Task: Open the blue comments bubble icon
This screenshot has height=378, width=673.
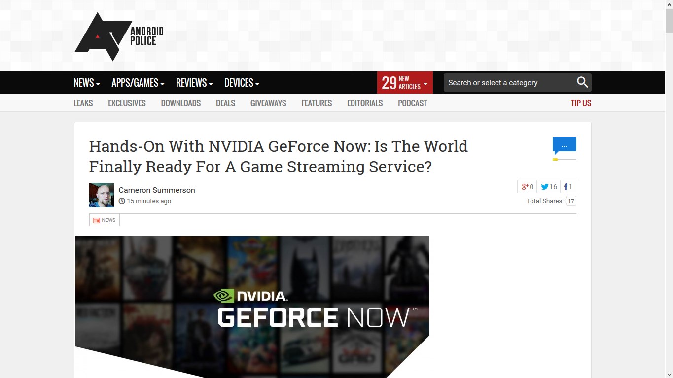Action: [x=564, y=145]
